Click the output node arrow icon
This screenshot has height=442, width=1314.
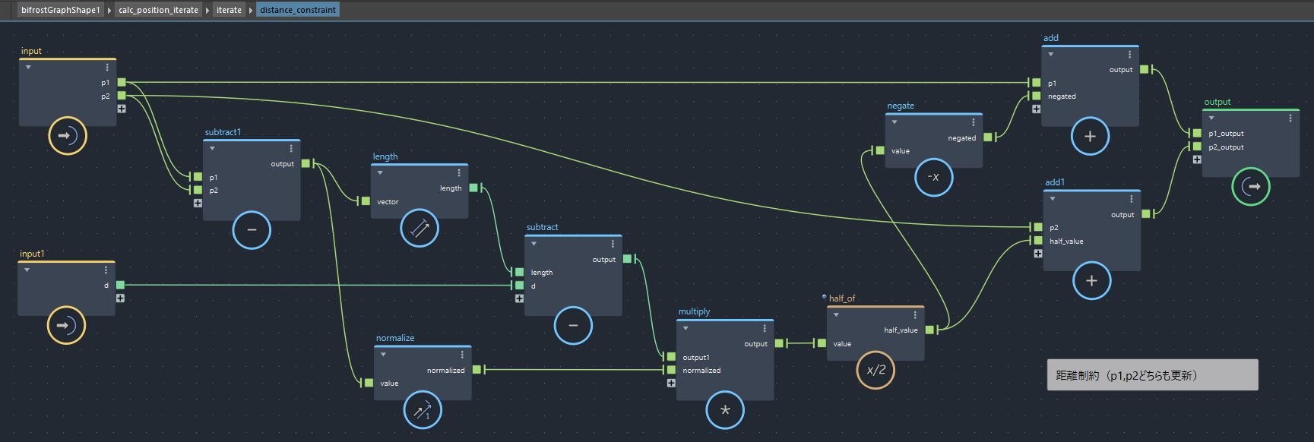(1251, 186)
